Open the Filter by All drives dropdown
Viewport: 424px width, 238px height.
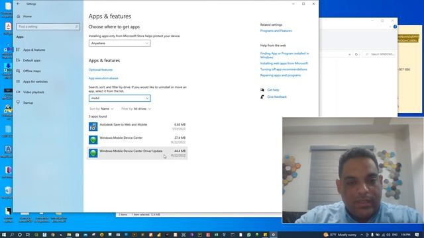tap(136, 108)
